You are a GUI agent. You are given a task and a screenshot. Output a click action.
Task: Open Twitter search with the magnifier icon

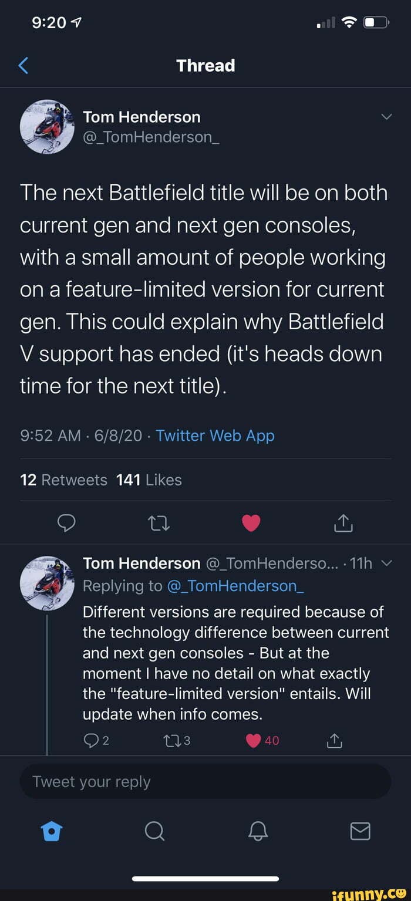(154, 831)
